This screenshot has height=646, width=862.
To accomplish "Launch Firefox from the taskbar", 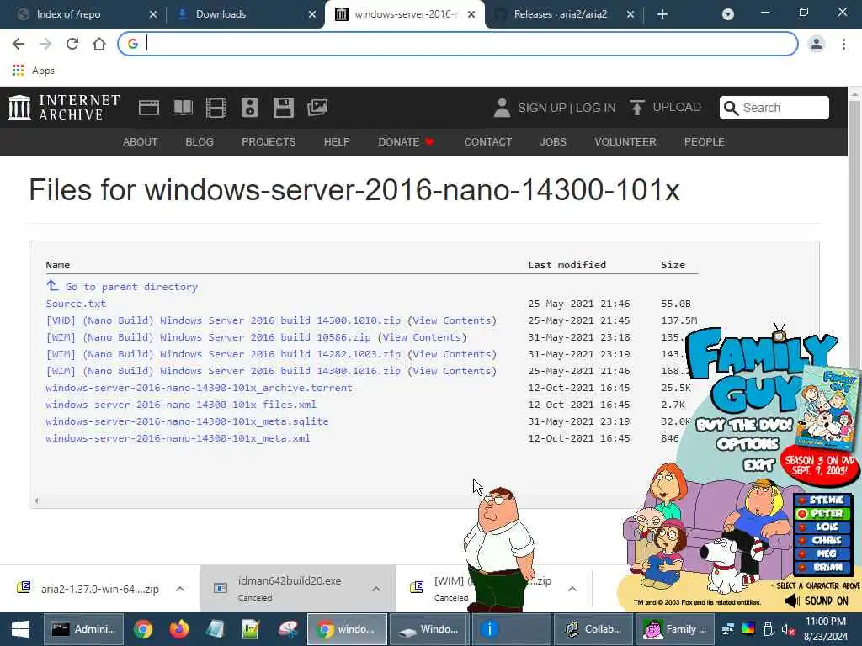I will 178,629.
